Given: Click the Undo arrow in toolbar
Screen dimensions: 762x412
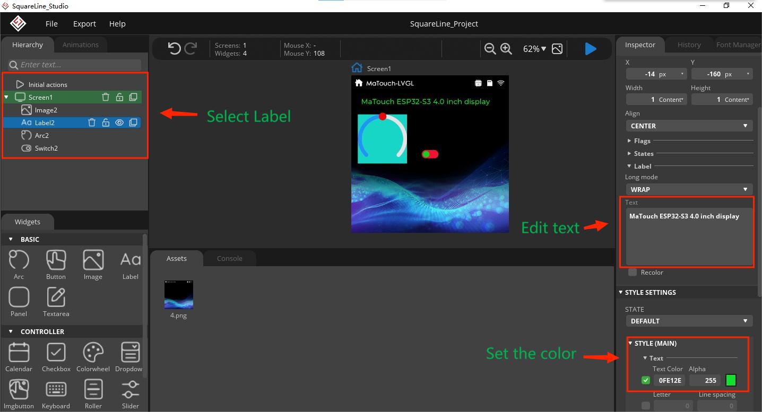Looking at the screenshot, I should (x=174, y=48).
